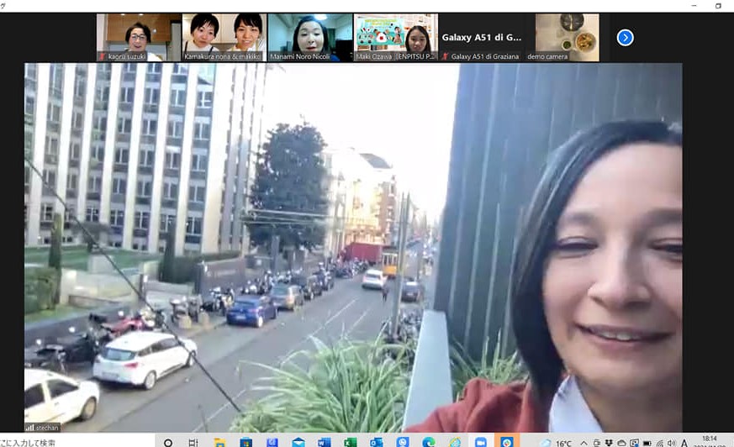
Task: Select Maki Ozawa's video thumbnail
Action: pyautogui.click(x=395, y=37)
